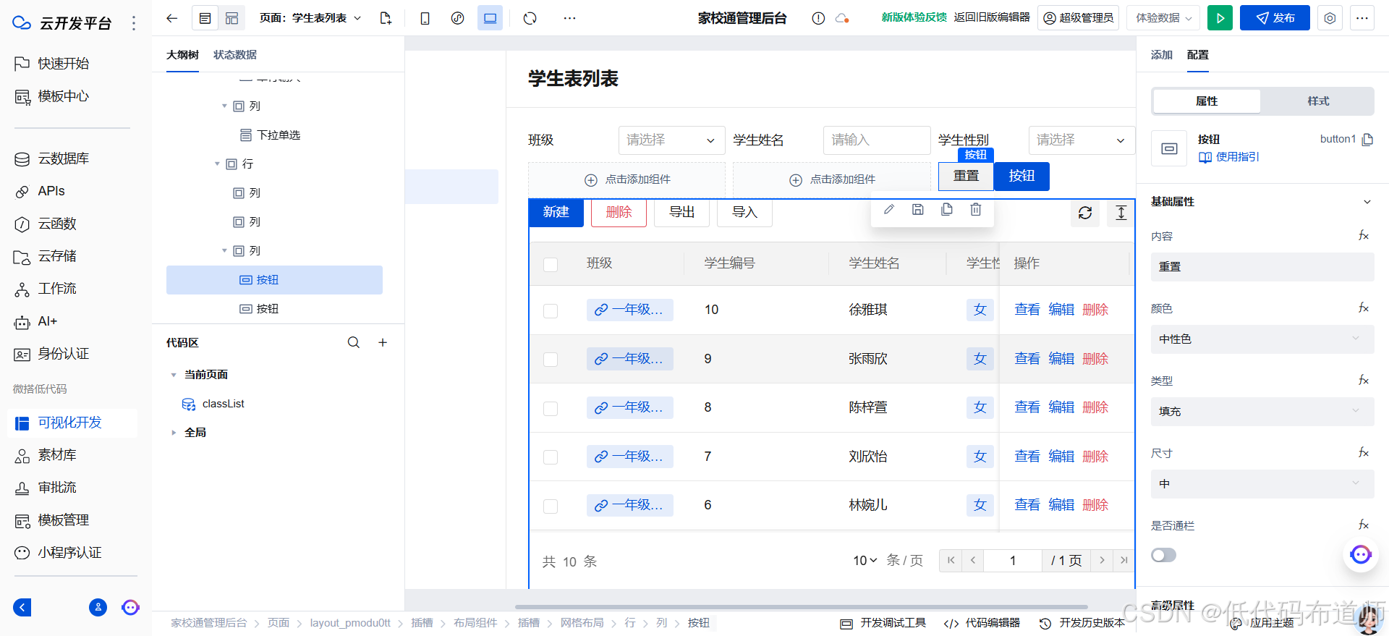The image size is (1389, 636).
Task: Check the row for 林婉儿
Action: tap(551, 506)
